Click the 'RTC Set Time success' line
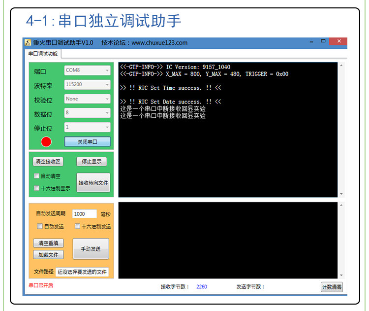 [x=171, y=88]
